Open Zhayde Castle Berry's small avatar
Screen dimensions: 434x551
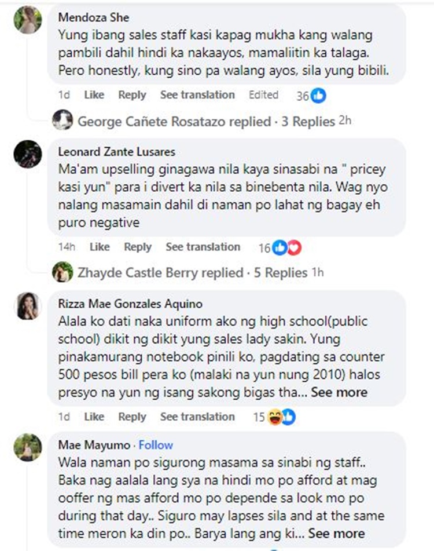tap(63, 272)
